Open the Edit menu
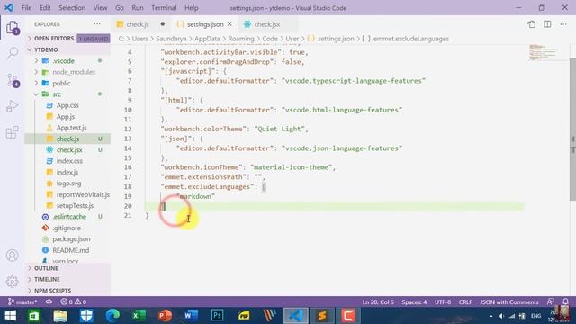 coord(45,8)
